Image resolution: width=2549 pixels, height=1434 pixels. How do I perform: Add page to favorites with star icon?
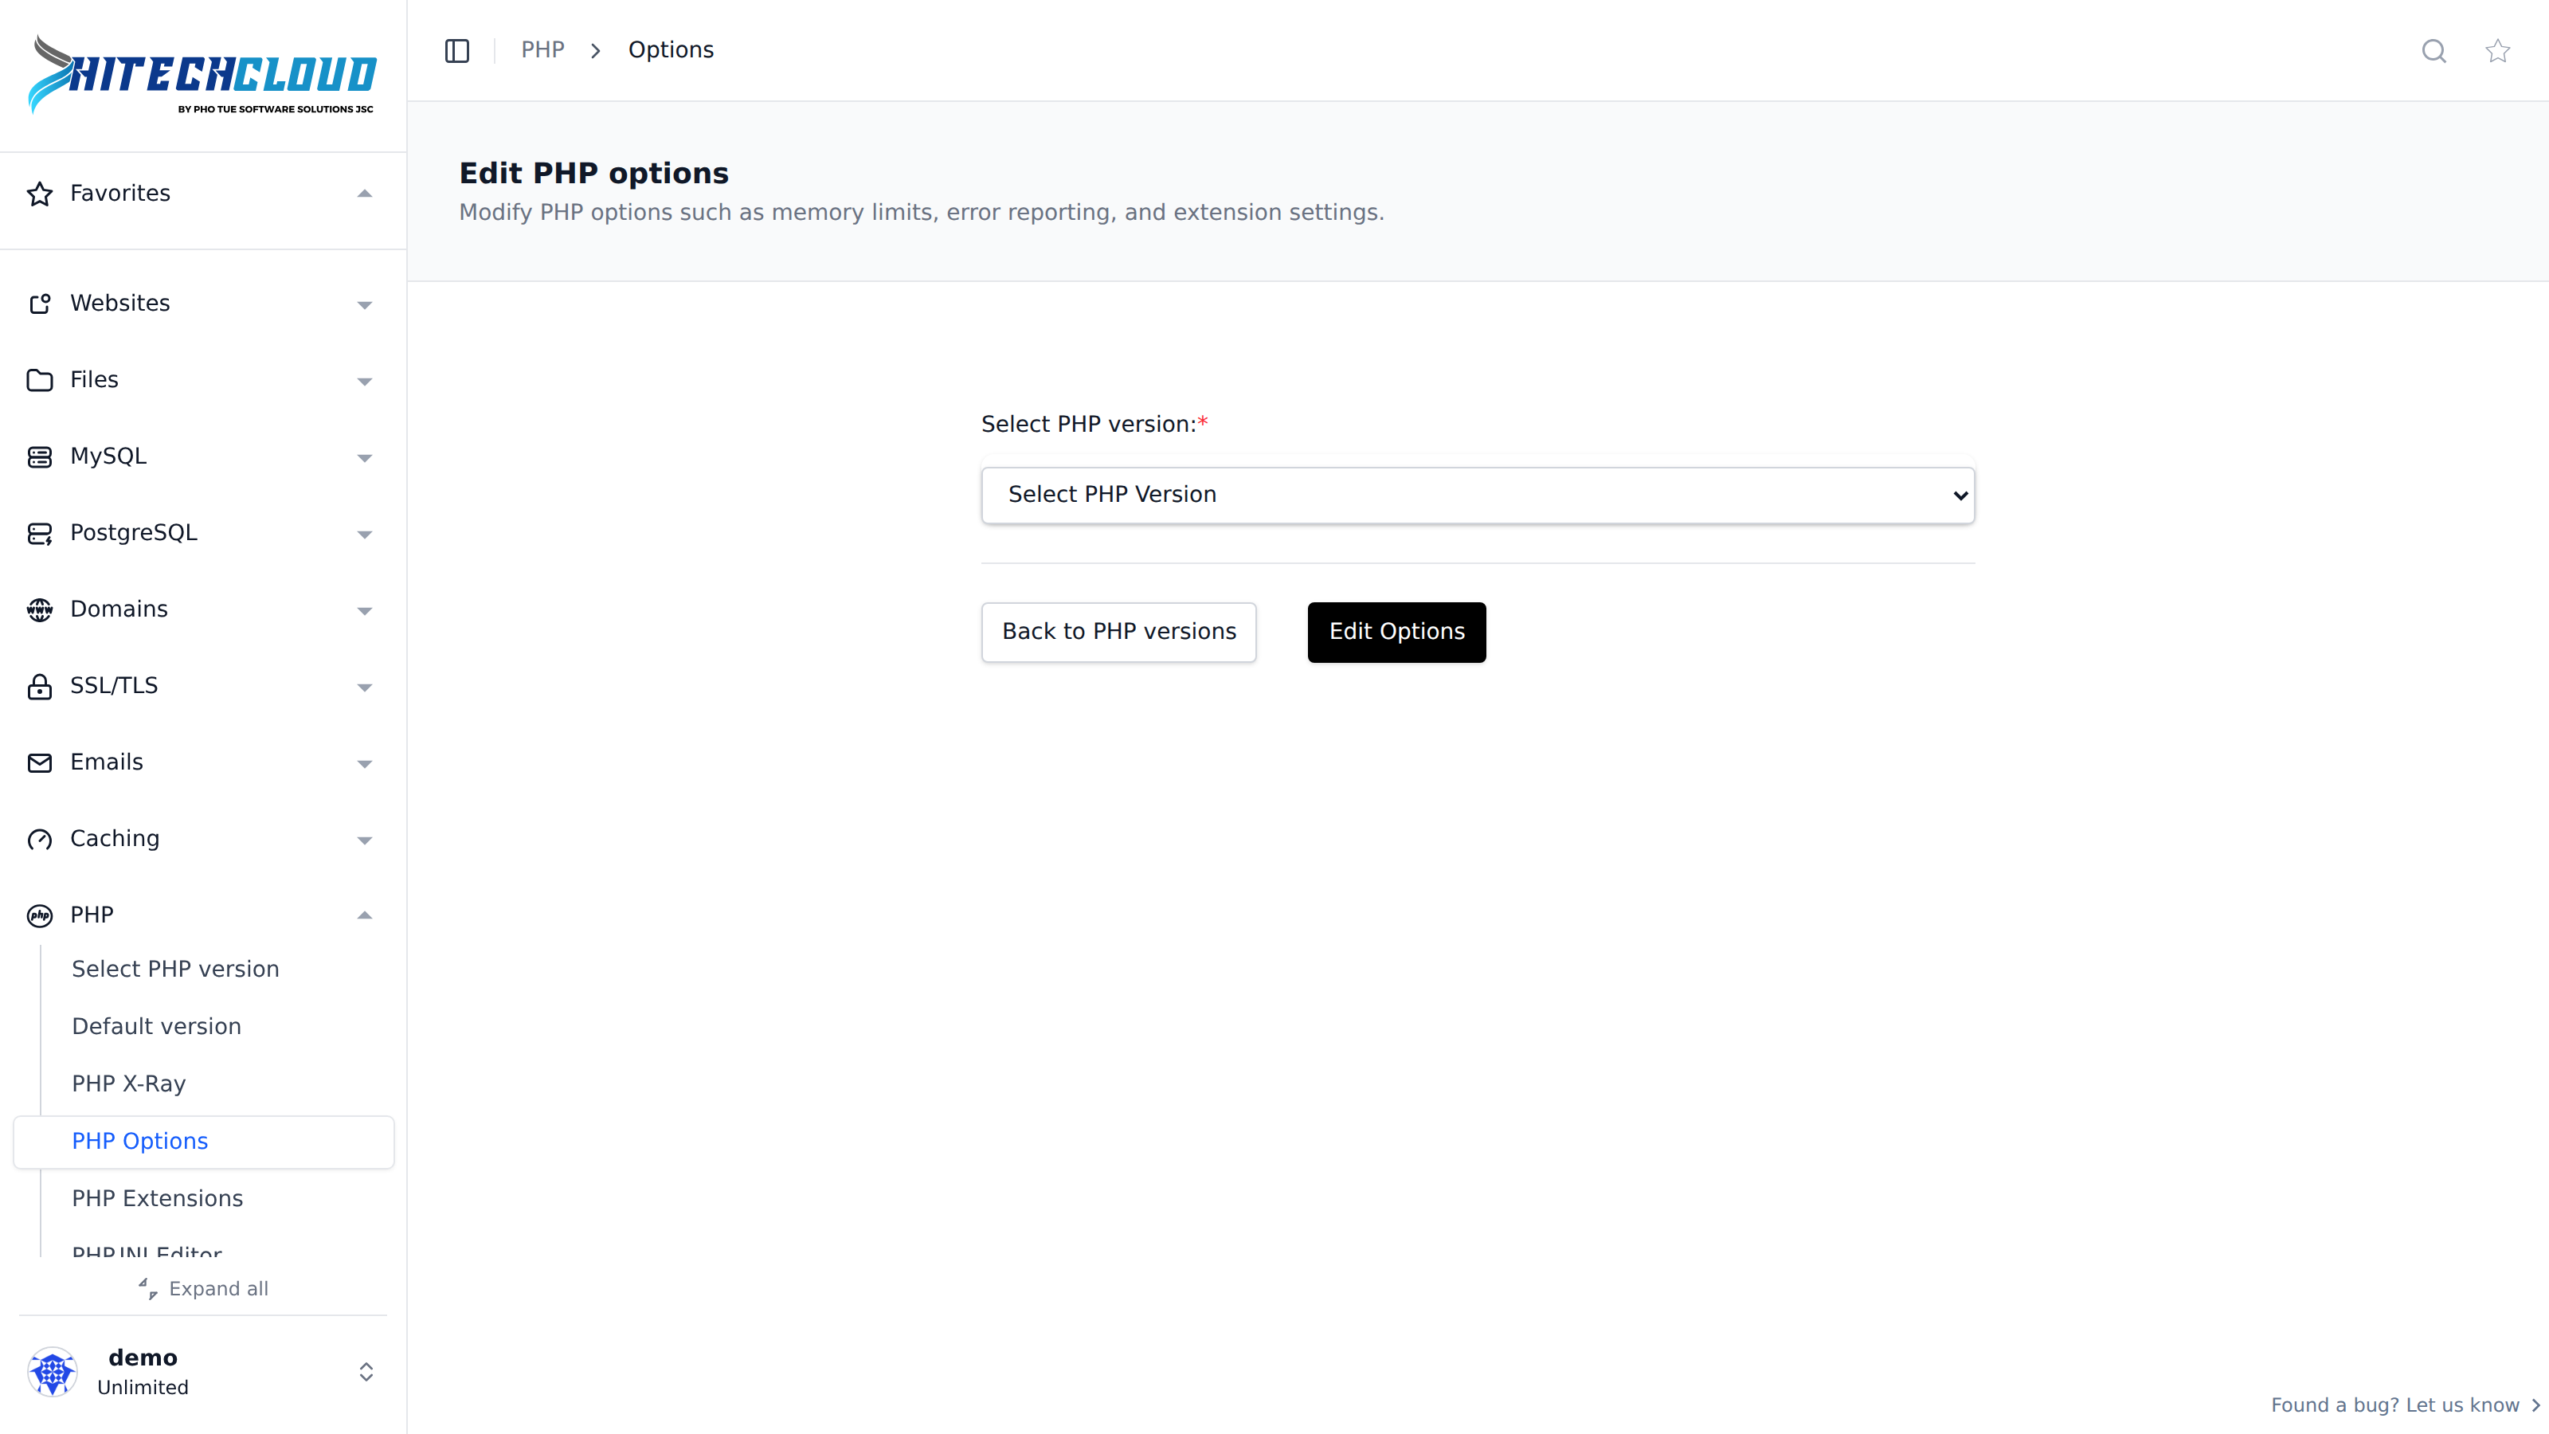[x=2497, y=50]
